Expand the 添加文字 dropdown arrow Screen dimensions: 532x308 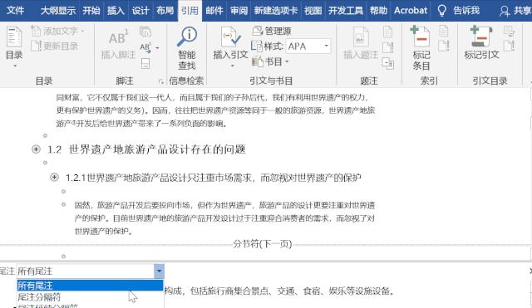point(82,32)
